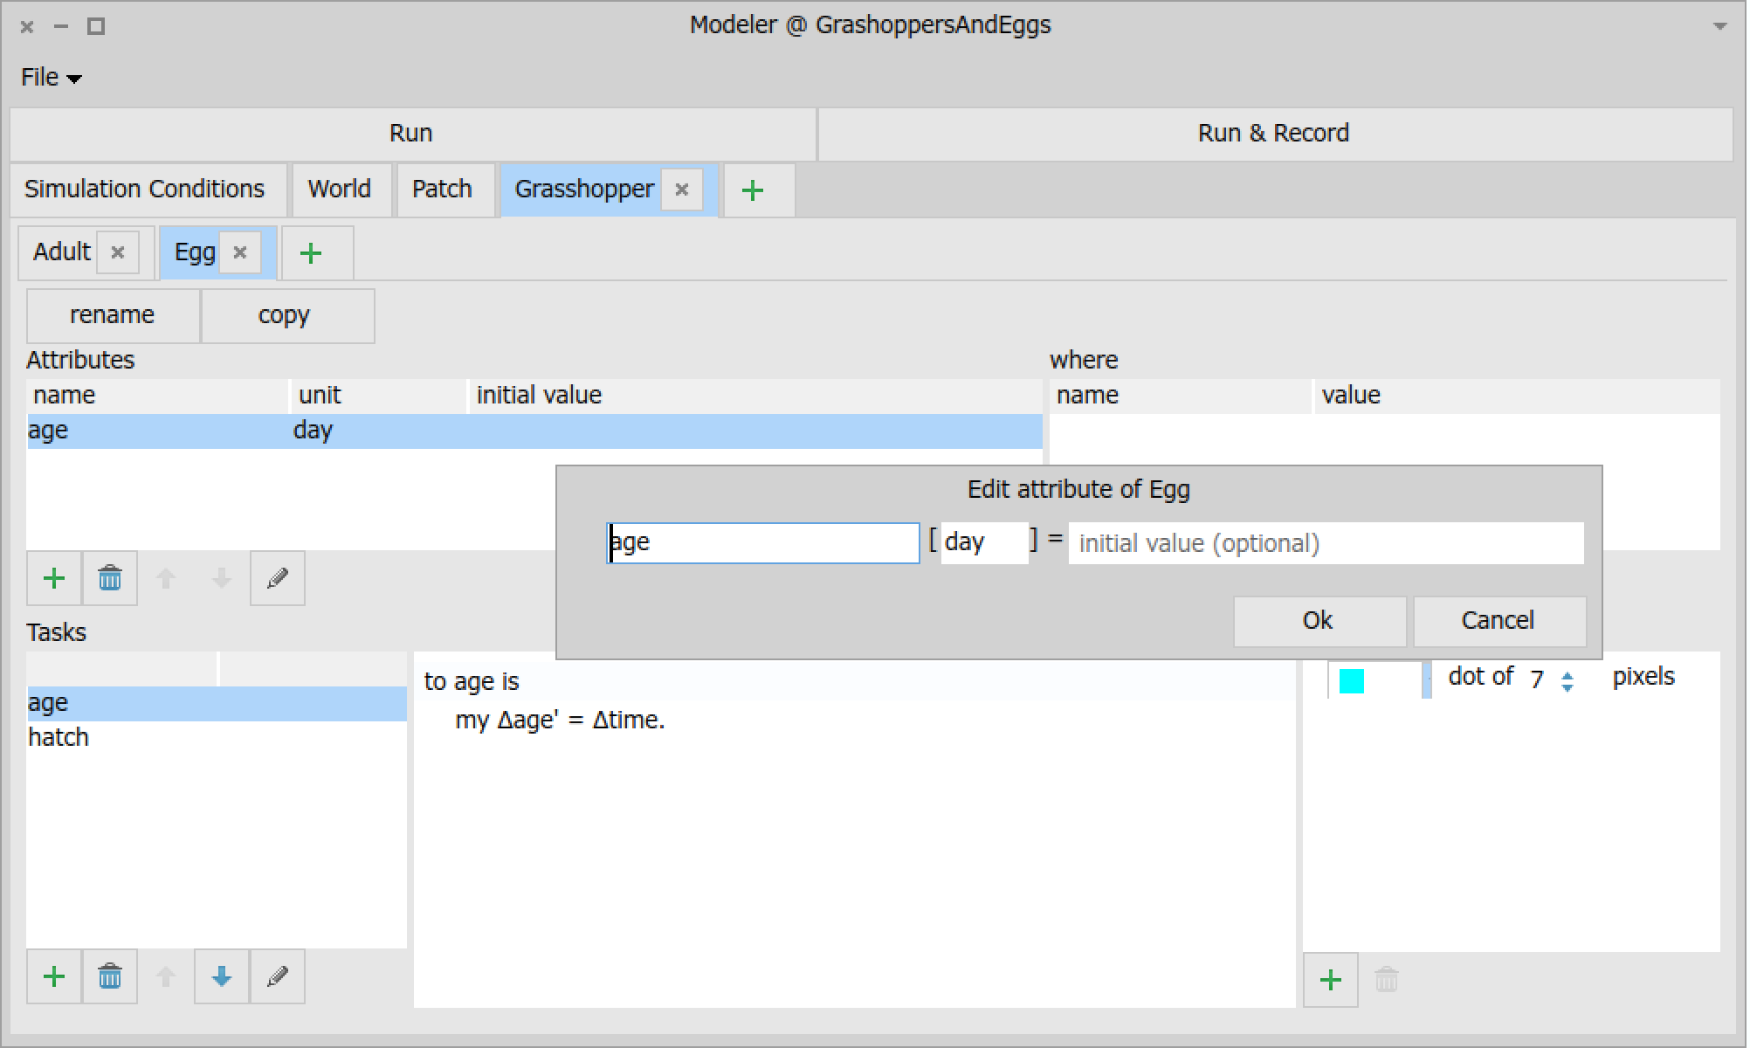
Task: Confirm the dialog with Ok
Action: click(x=1319, y=621)
